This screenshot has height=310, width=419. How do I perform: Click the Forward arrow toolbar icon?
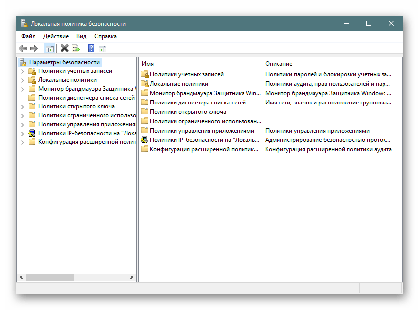(x=34, y=48)
